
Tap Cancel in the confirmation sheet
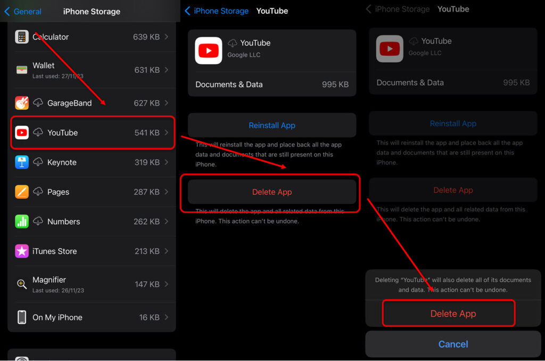[x=453, y=344]
